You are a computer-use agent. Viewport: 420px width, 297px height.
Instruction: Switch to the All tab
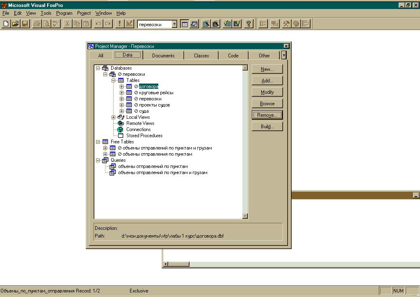click(x=101, y=56)
